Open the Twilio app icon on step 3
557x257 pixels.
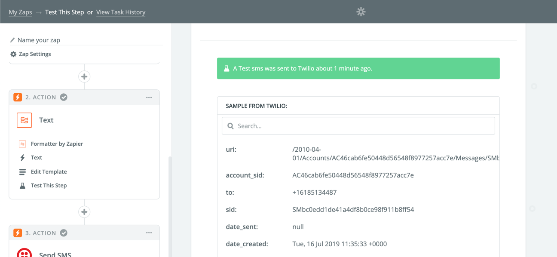click(x=24, y=252)
